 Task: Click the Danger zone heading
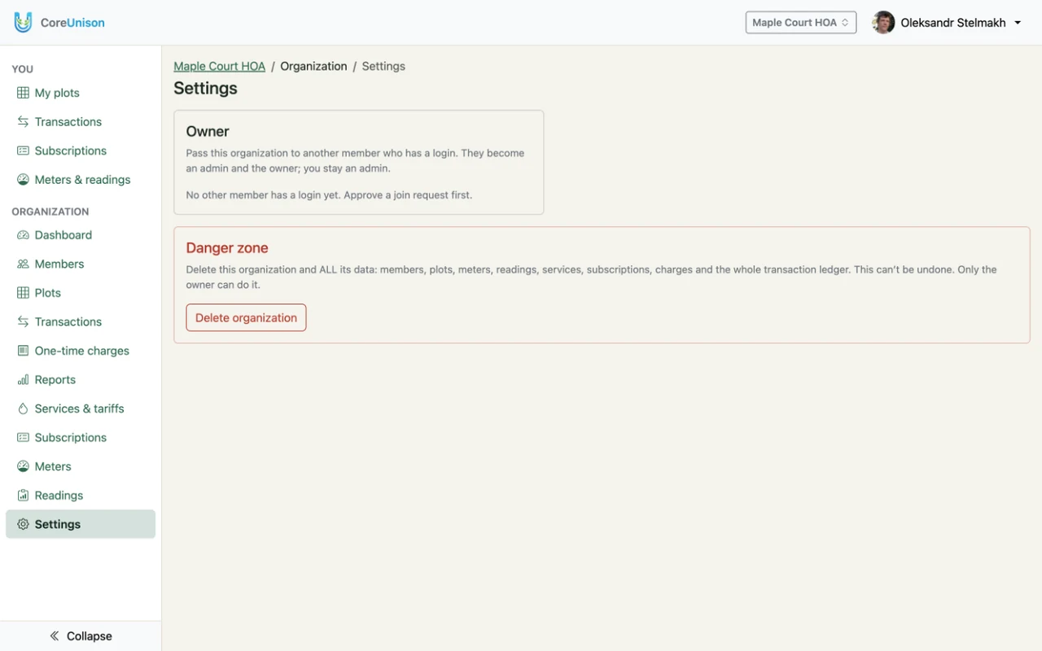[x=227, y=248]
